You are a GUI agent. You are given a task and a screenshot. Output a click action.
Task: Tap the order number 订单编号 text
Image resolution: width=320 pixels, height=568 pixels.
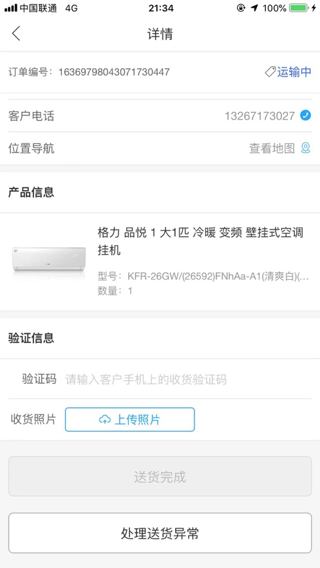[x=89, y=72]
